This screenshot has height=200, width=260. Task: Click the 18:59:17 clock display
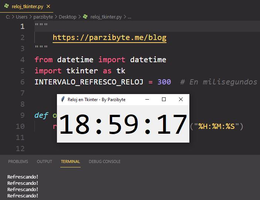point(123,124)
